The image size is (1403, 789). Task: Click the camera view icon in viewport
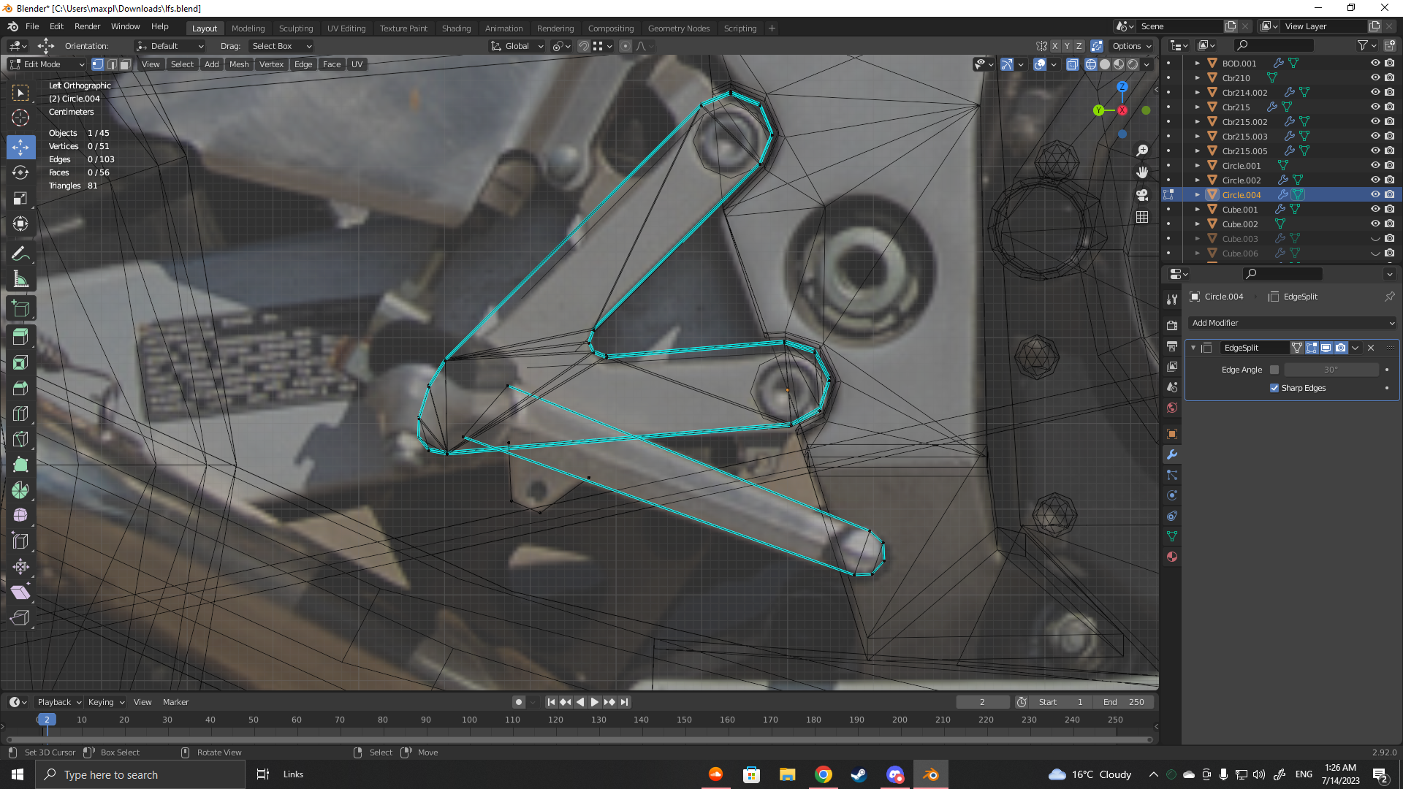tap(1142, 195)
